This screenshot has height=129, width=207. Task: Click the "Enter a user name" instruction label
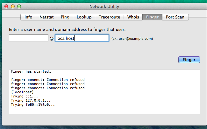pos(67,30)
